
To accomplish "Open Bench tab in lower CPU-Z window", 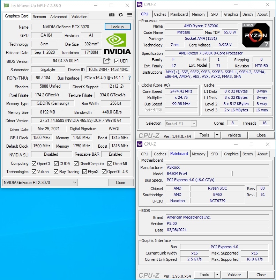I will (x=248, y=154).
